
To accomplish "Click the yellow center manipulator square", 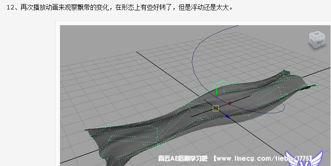I will 216,108.
